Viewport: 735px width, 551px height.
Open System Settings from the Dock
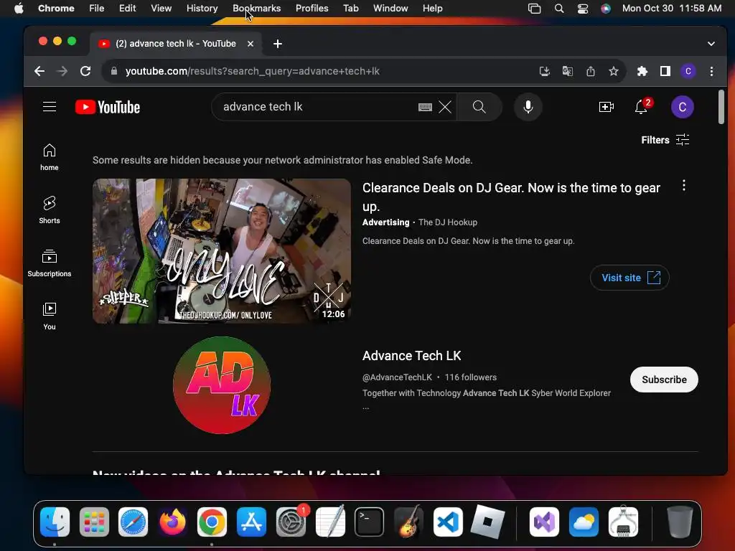(291, 522)
